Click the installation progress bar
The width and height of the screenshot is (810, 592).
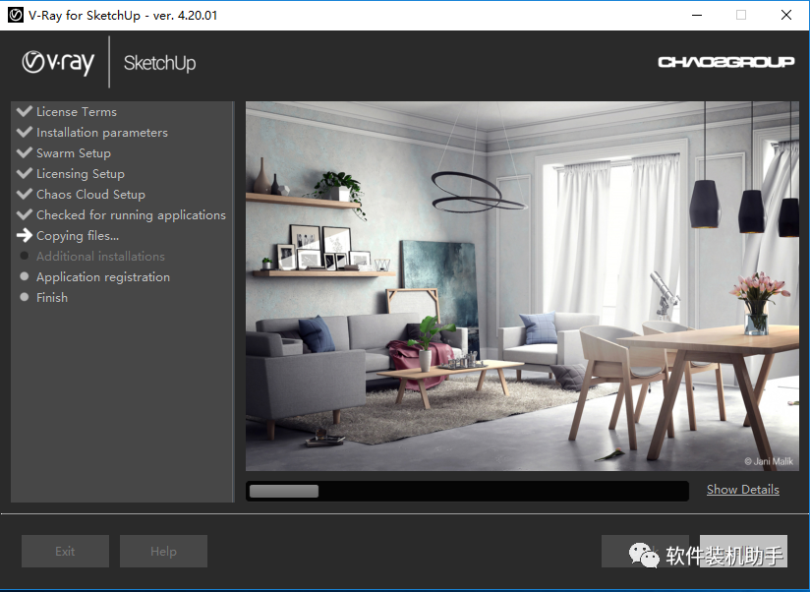coord(467,491)
